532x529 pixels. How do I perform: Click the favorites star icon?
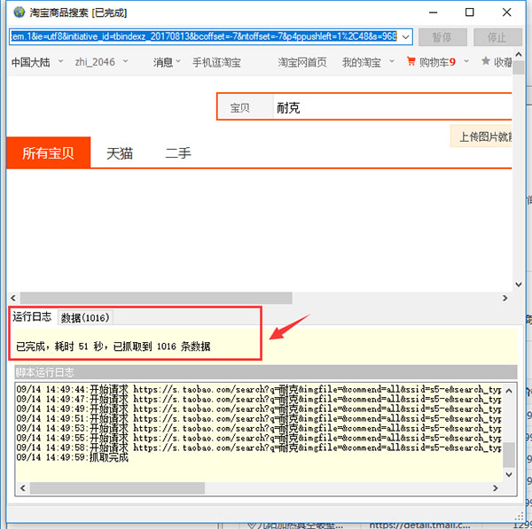[486, 61]
